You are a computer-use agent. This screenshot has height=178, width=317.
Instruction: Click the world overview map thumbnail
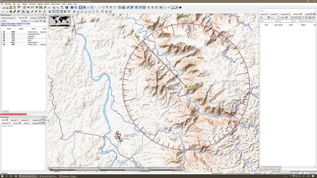(x=60, y=21)
